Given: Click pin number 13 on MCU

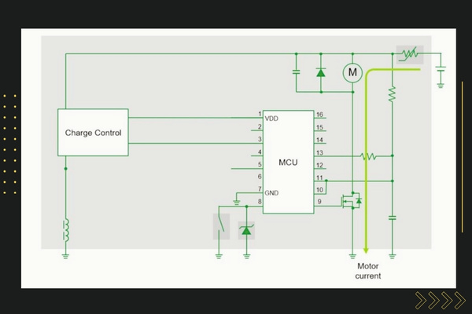Looking at the screenshot, I should [319, 152].
